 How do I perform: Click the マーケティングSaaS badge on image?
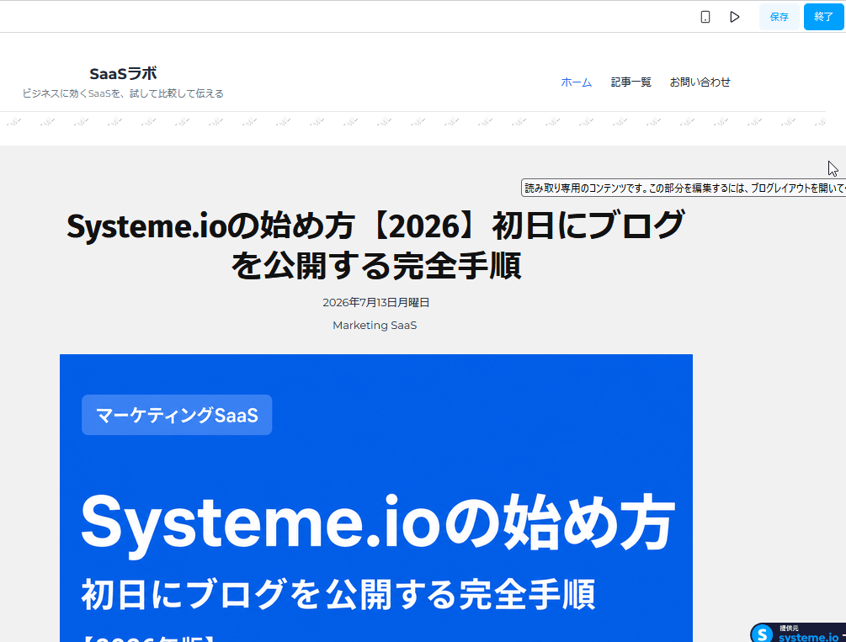177,415
